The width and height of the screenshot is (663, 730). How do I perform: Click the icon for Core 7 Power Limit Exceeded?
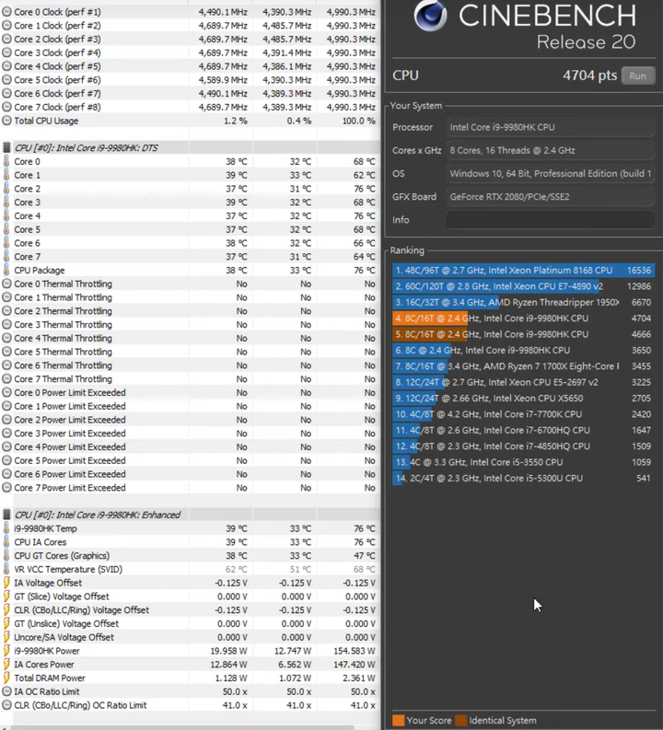tap(6, 488)
